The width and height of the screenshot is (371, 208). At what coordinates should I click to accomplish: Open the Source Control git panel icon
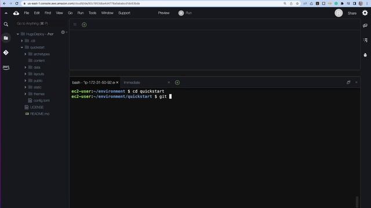point(6,53)
